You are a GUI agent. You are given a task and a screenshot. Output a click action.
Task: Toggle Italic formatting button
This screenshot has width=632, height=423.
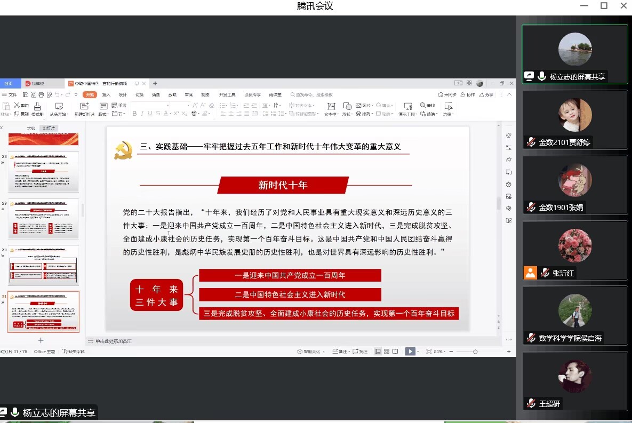(142, 114)
